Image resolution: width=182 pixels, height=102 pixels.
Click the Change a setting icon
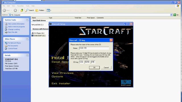tap(6, 29)
